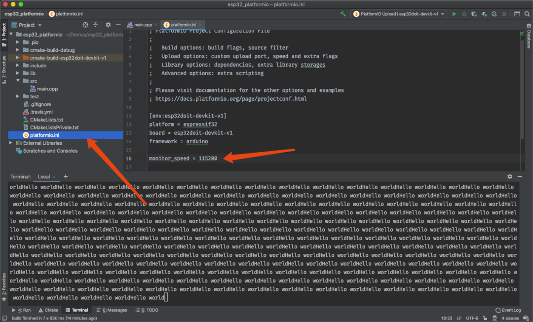Open PlatformIO Upload run configuration dropdown
The width and height of the screenshot is (533, 322).
pos(399,14)
